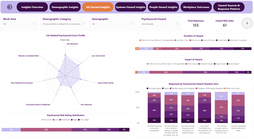
Task: Select the Job Demands radar data point
Action: 65,55
